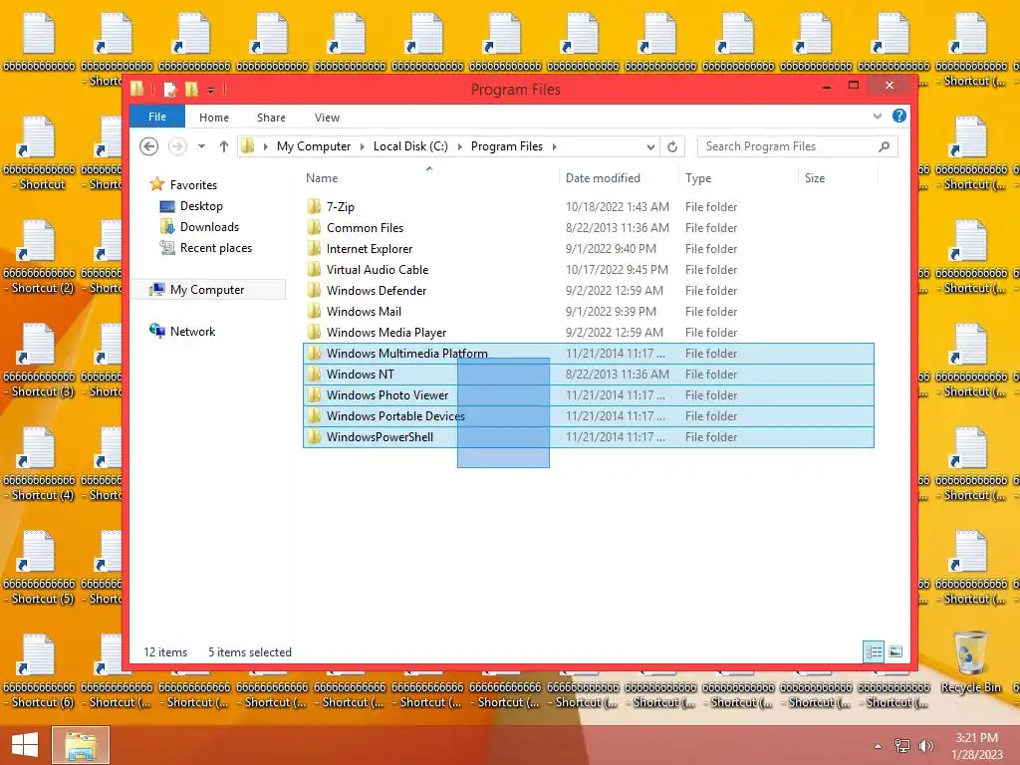
Task: Click File Explorer on the taskbar
Action: pyautogui.click(x=80, y=745)
